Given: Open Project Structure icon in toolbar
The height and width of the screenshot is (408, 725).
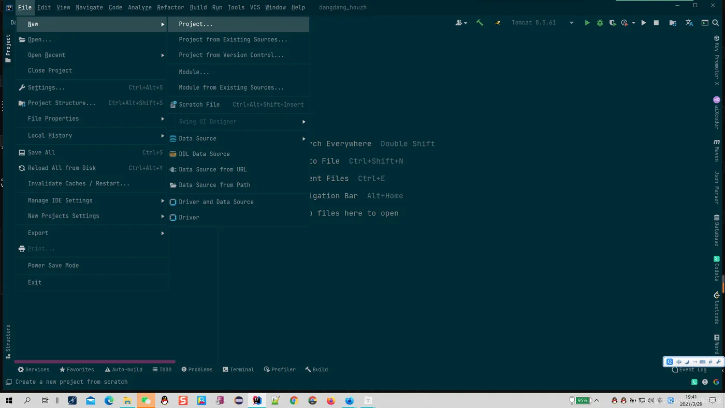Looking at the screenshot, I should [673, 23].
